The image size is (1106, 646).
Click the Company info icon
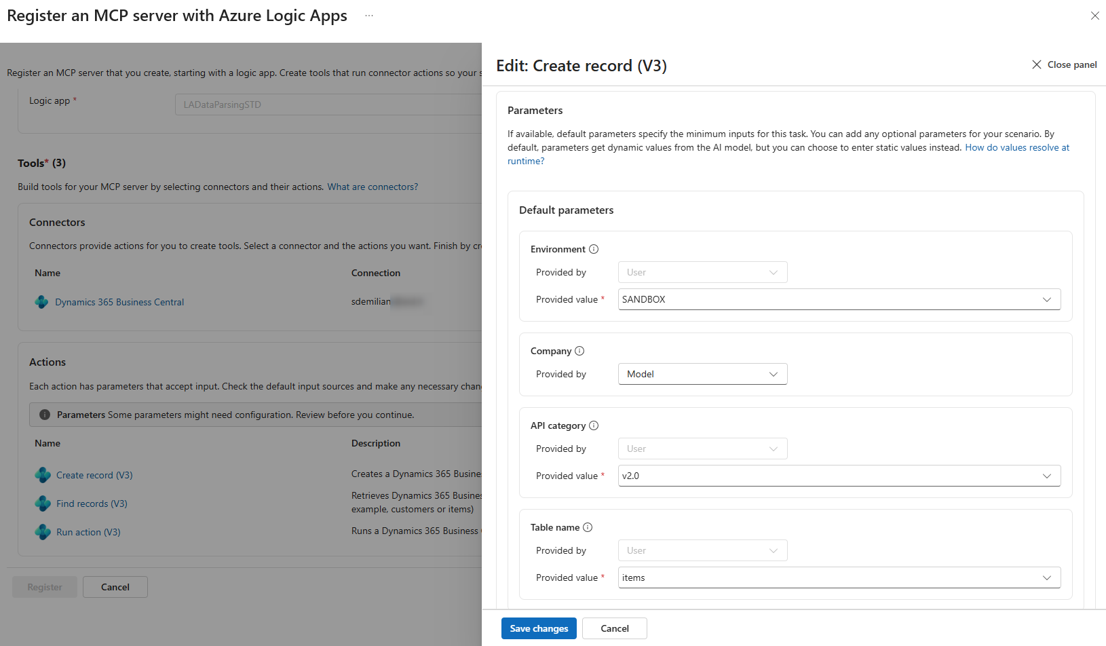coord(579,351)
